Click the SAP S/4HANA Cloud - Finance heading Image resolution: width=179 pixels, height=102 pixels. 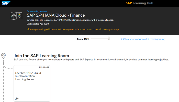56,15
